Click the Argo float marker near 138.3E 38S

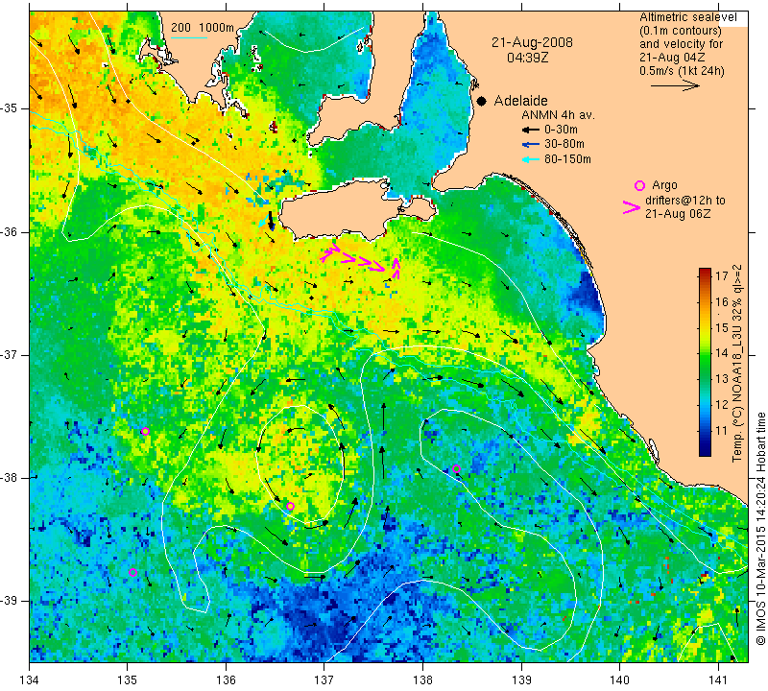pos(457,468)
